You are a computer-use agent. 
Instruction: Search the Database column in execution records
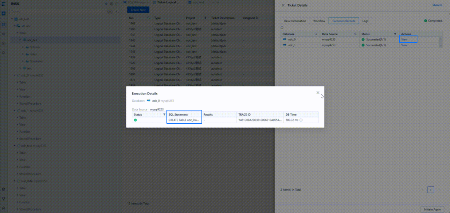316,34
